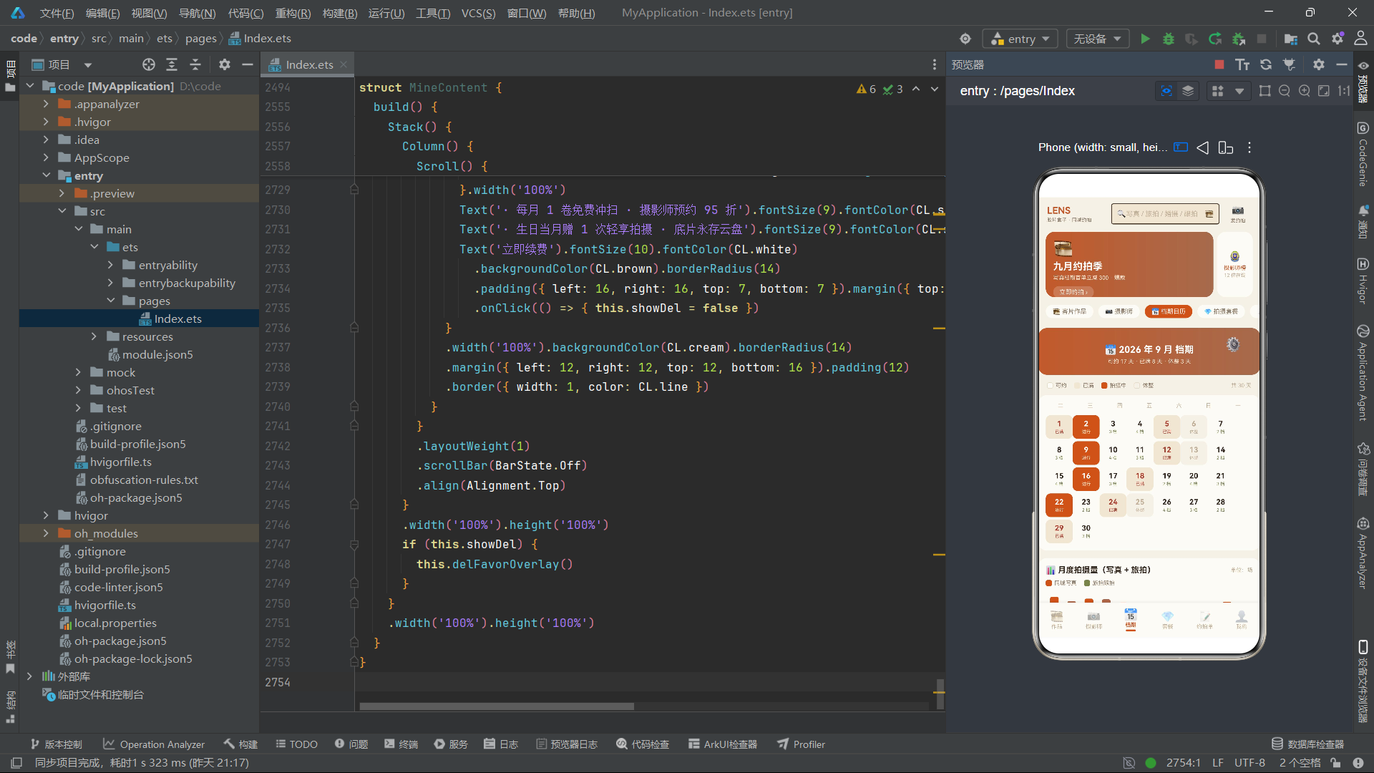This screenshot has height=773, width=1374.
Task: Open the project structure icon in the top toolbar
Action: [1290, 39]
